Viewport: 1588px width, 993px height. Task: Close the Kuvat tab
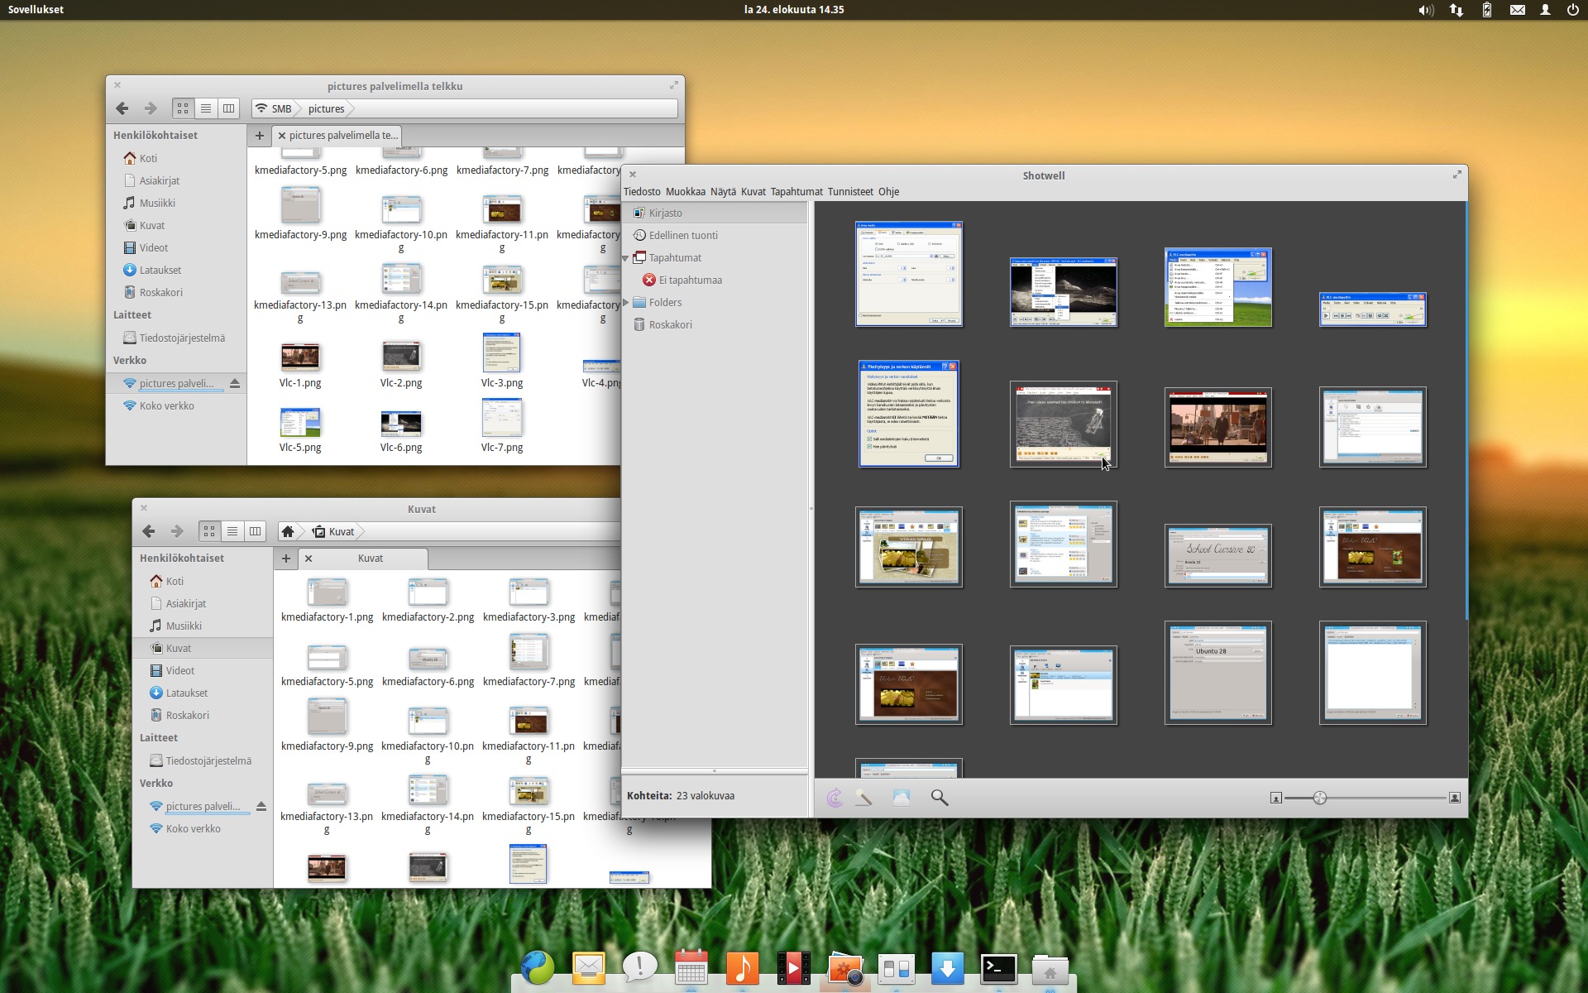click(x=309, y=559)
